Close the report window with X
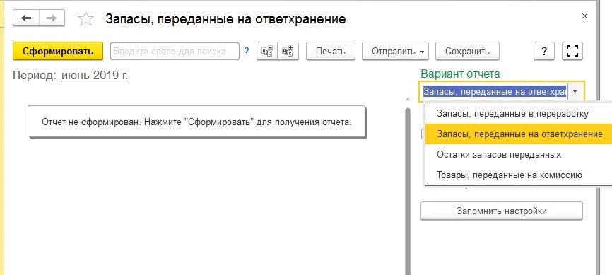Screen dimensions: 612x275 click(x=584, y=16)
